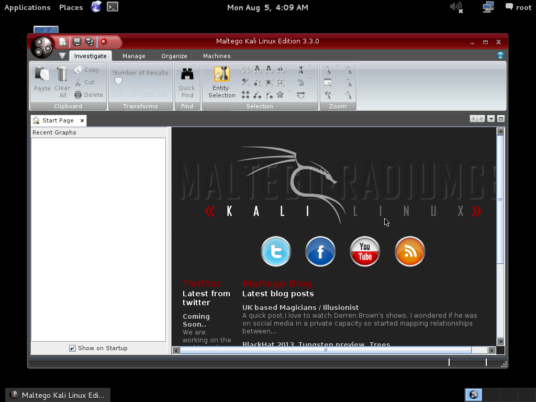Image resolution: width=536 pixels, height=402 pixels.
Task: Click the blue help globe icon
Action: (x=500, y=55)
